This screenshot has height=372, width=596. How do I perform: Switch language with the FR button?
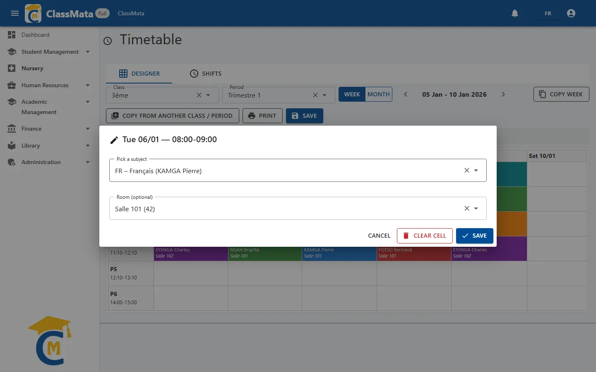click(548, 13)
